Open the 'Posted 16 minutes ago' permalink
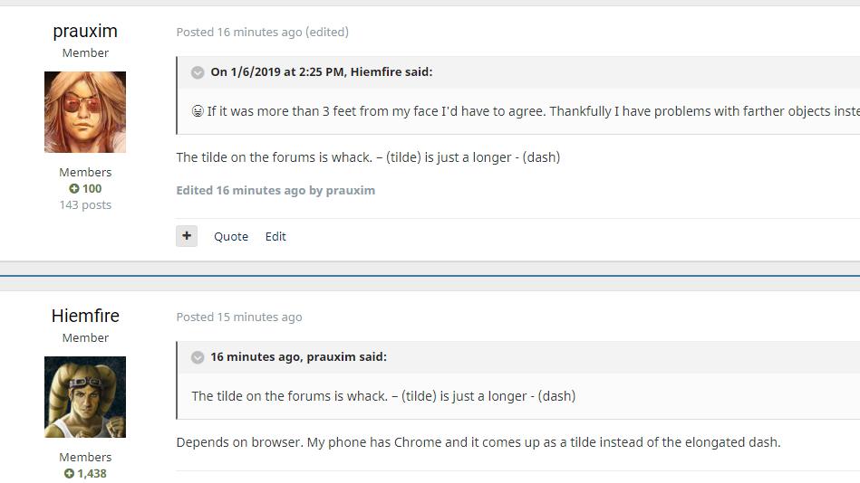860x483 pixels. pos(239,32)
